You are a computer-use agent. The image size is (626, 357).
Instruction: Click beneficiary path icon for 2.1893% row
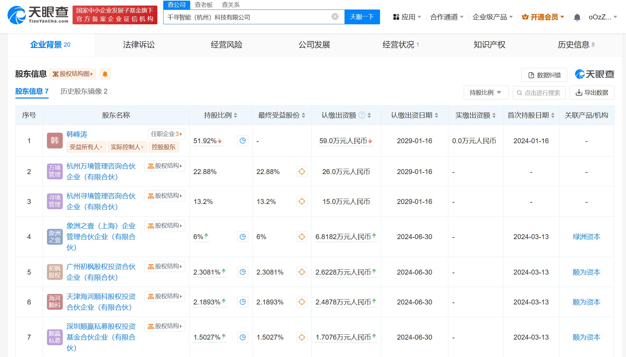(302, 302)
